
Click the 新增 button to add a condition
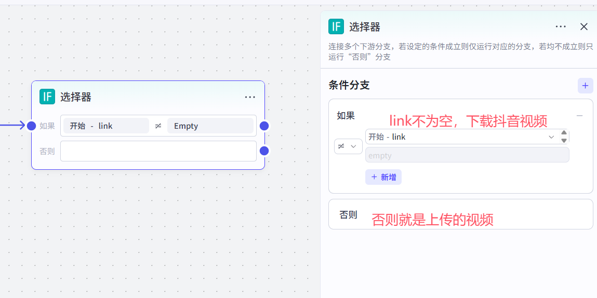[383, 177]
